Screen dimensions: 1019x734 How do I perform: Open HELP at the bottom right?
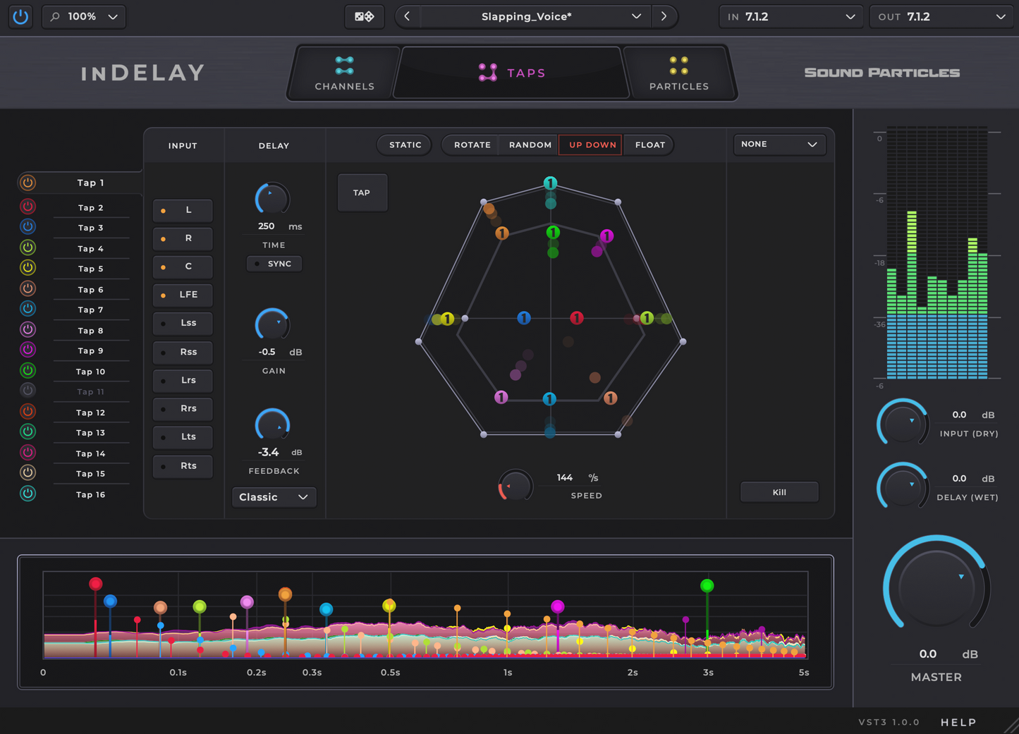[x=958, y=722]
